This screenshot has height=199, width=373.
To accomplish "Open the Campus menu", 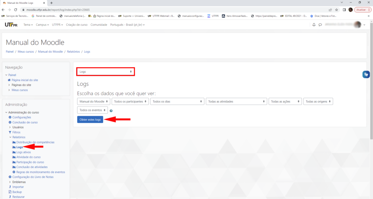I will 42,25.
